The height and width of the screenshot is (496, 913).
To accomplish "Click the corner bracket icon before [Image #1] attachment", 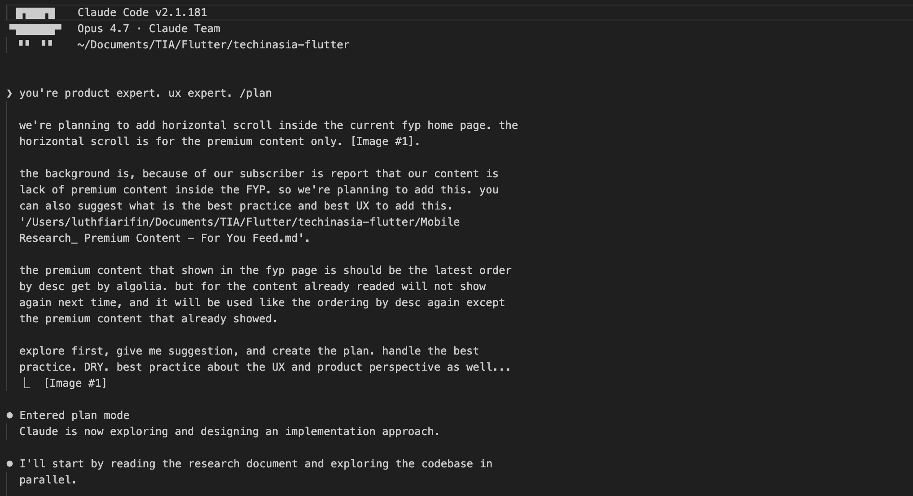I will [x=27, y=383].
